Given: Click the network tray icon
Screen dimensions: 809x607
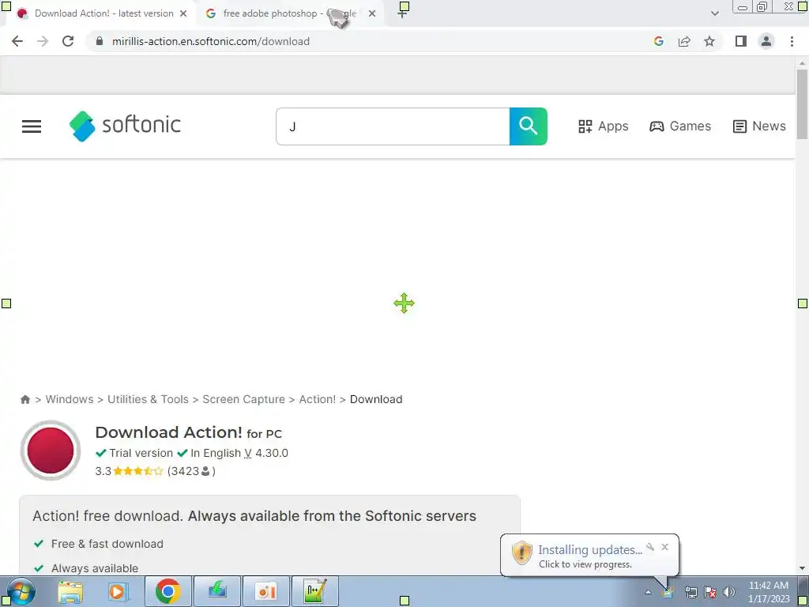Looking at the screenshot, I should (x=690, y=592).
